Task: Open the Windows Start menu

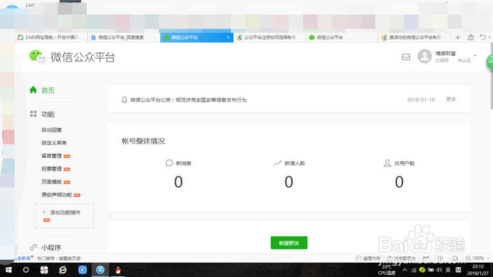Action: click(8, 270)
